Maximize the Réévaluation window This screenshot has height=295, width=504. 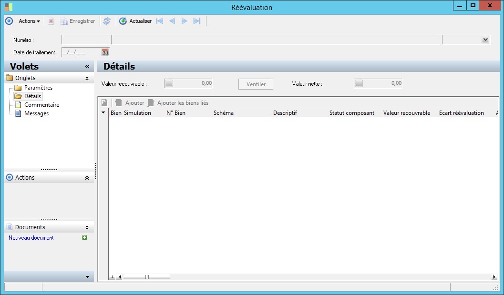[x=473, y=5]
